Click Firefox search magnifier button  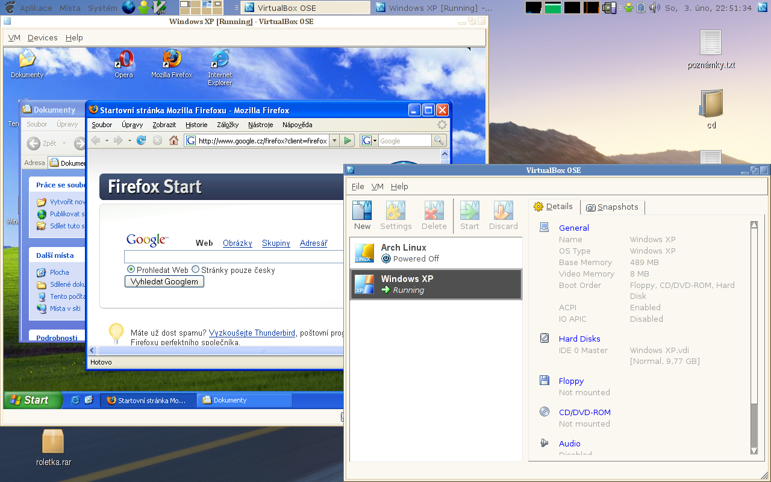click(439, 140)
